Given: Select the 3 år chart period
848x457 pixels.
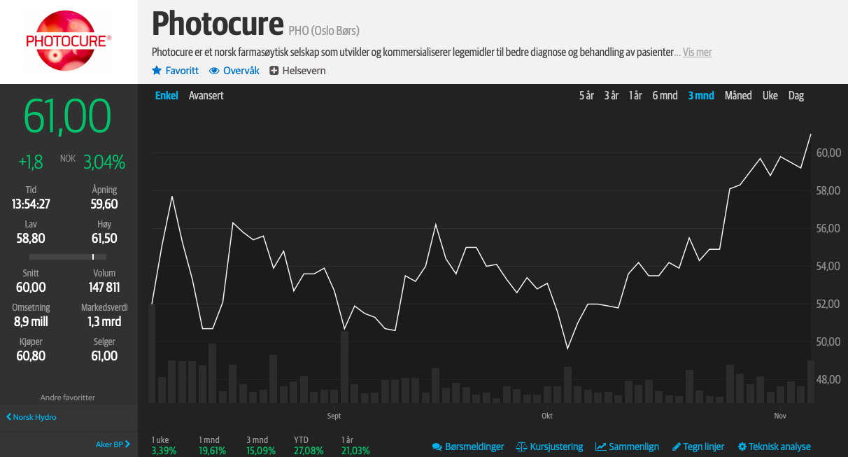Looking at the screenshot, I should coord(612,95).
